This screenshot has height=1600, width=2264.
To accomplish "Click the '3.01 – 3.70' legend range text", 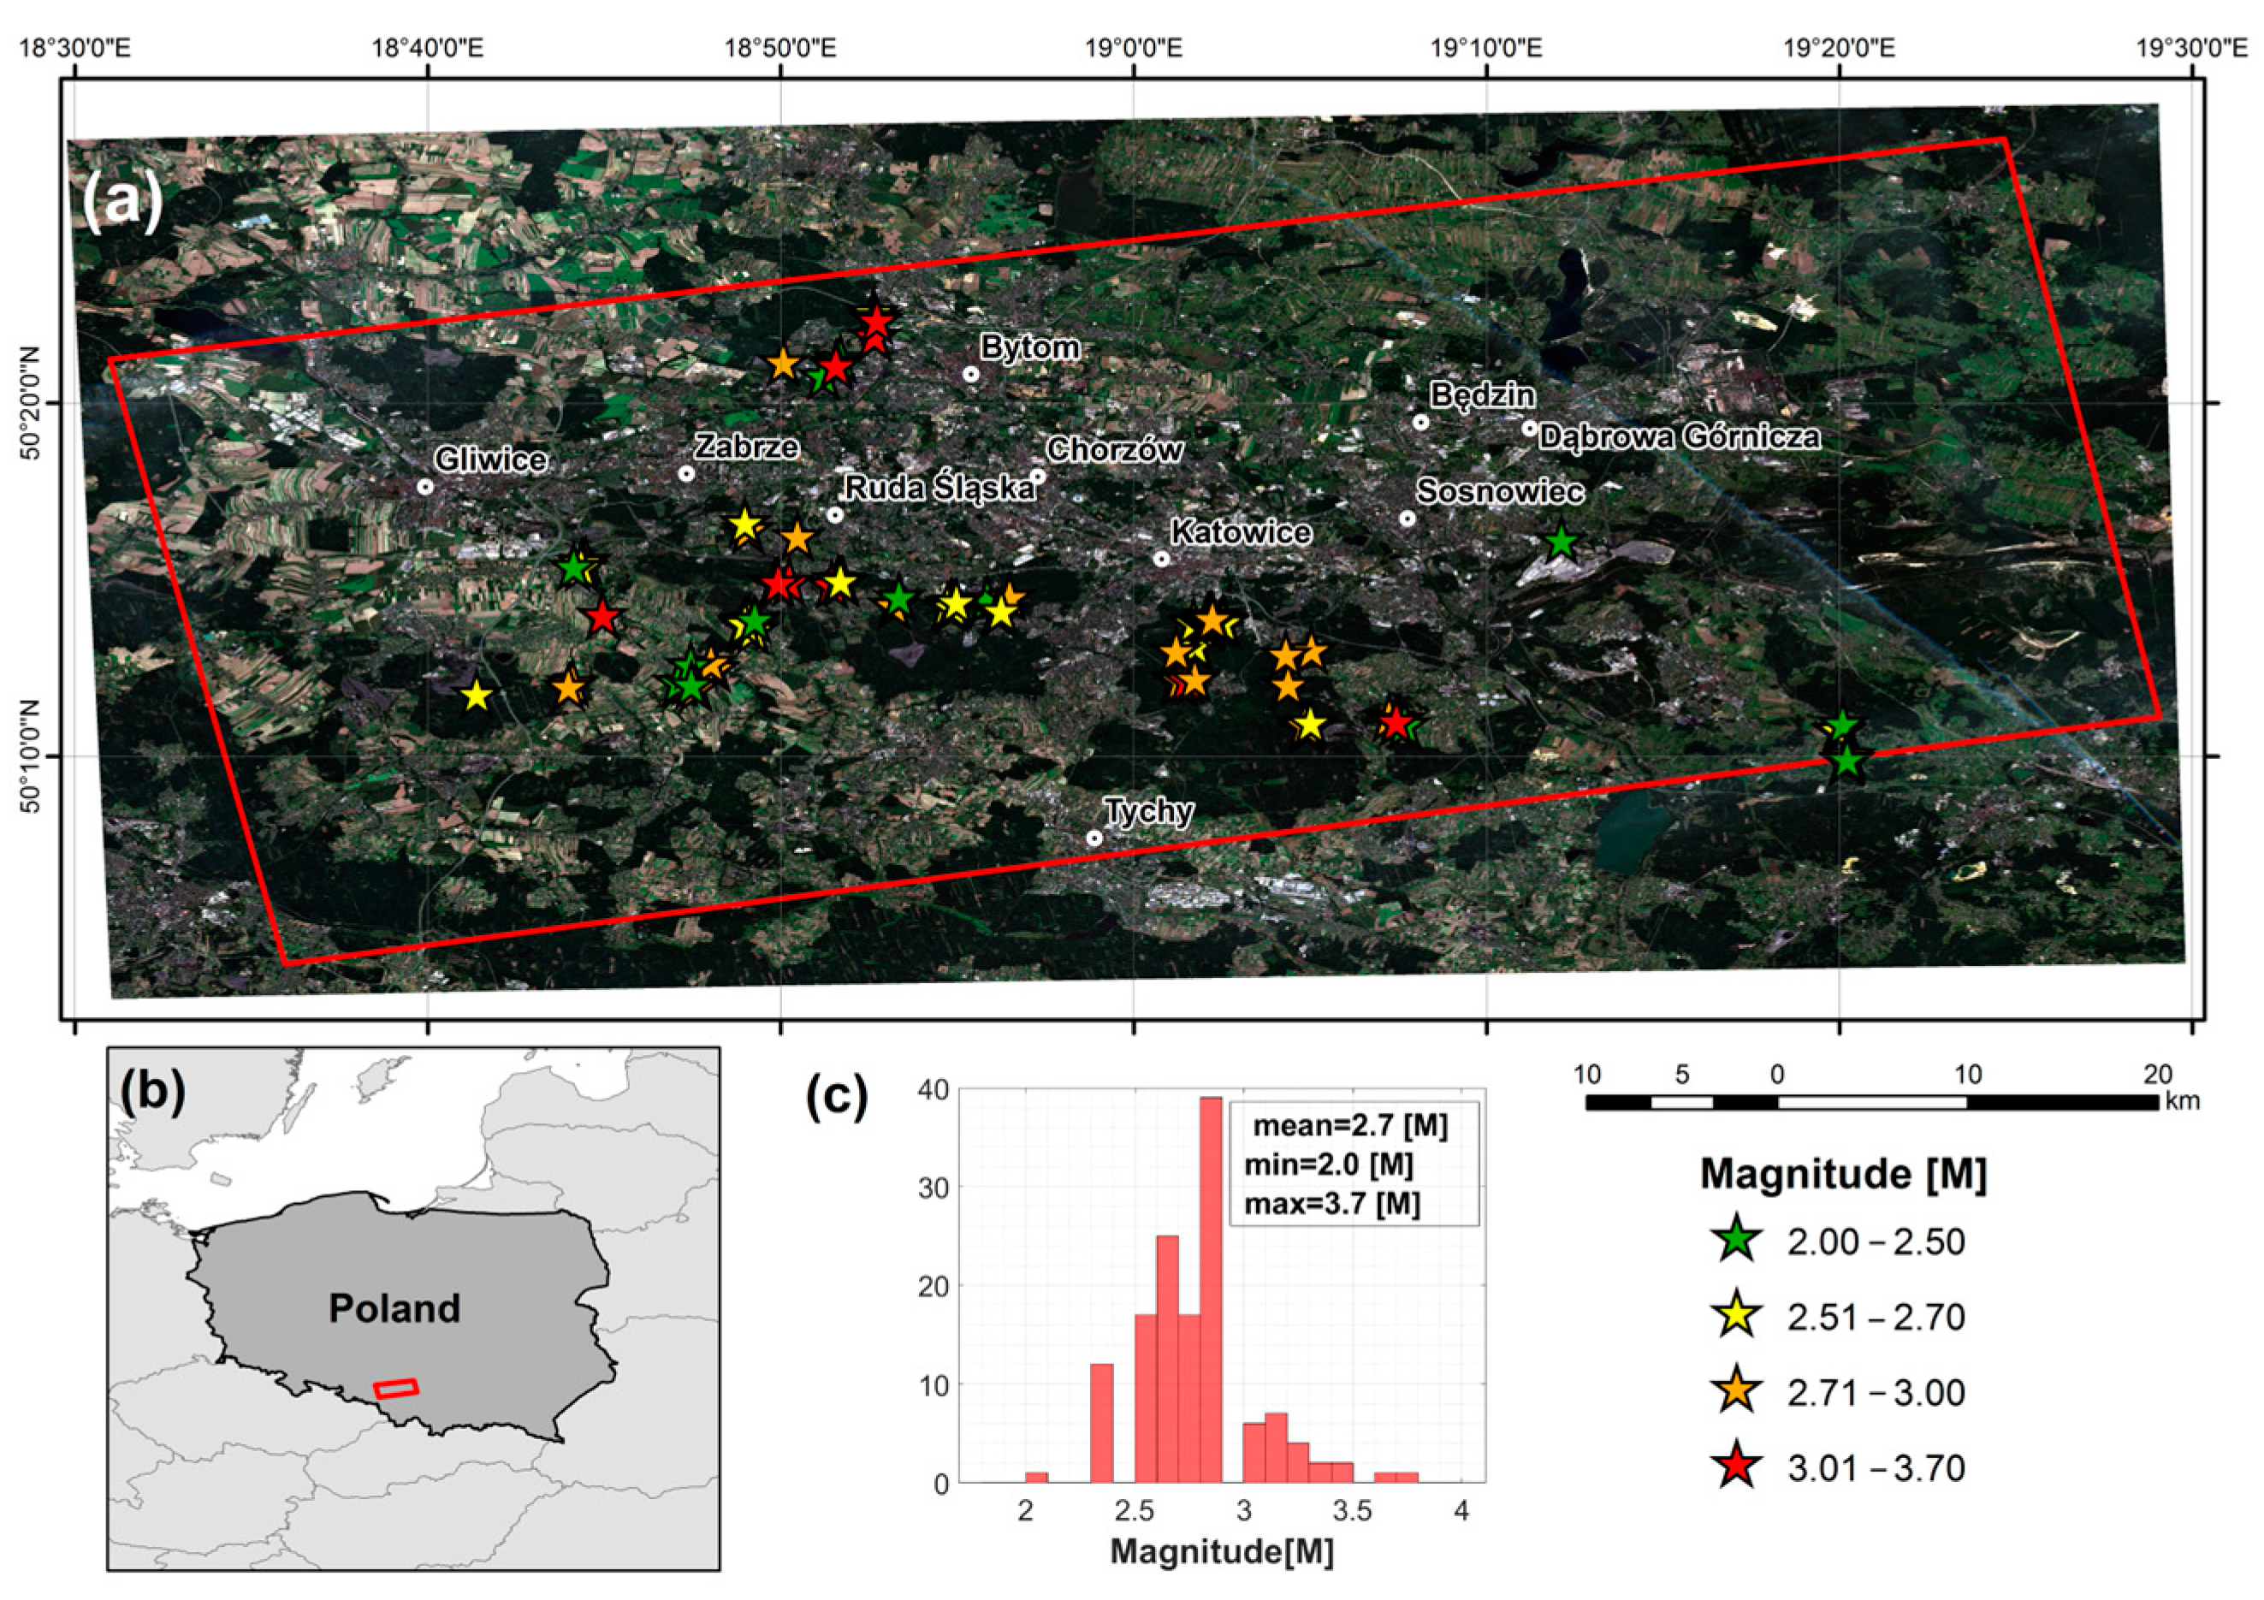I will tap(1876, 1468).
